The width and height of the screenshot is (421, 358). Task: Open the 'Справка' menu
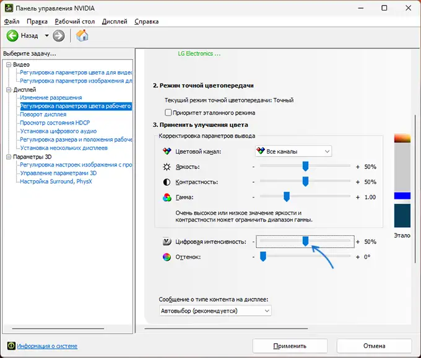coord(147,22)
